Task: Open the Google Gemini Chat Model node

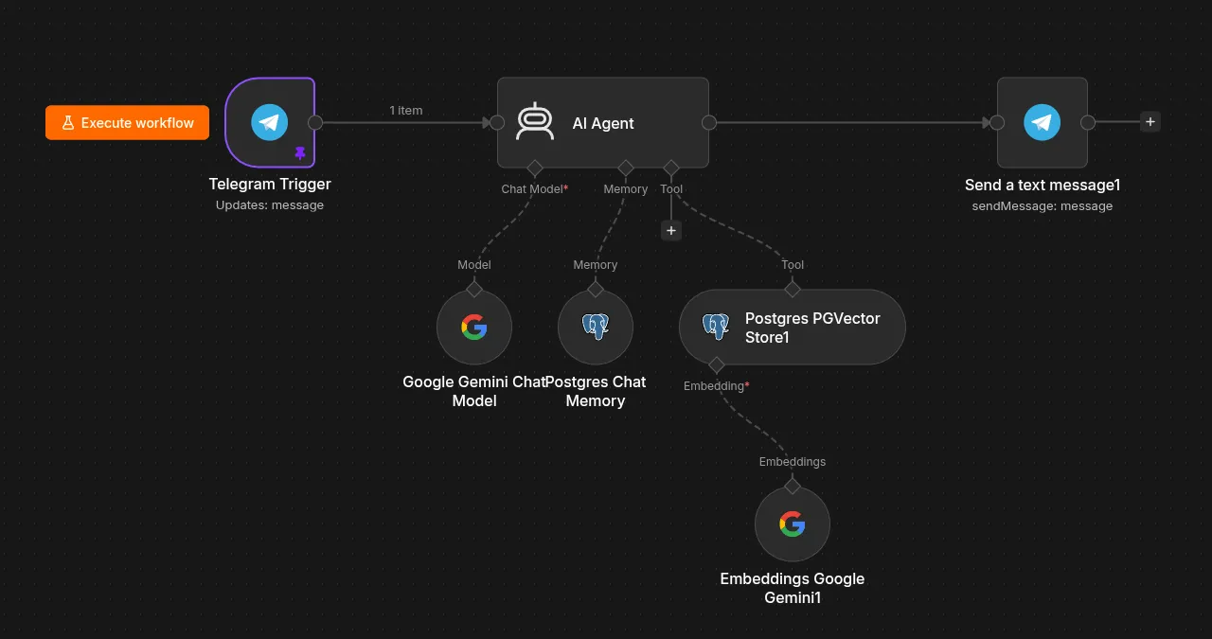Action: pos(474,327)
